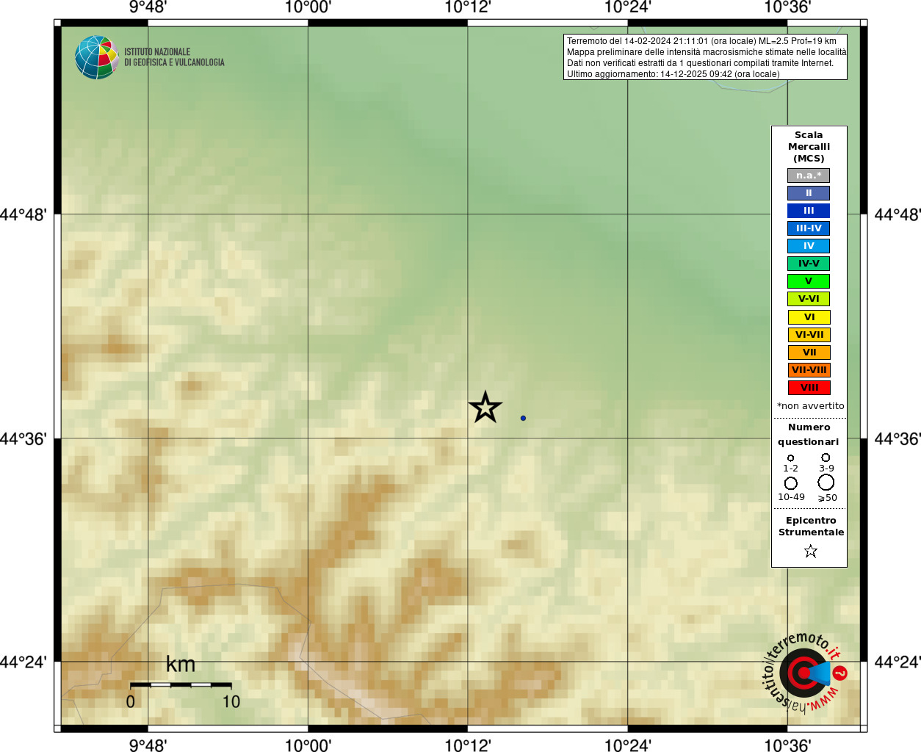Click the '*non avvertito' legend note

tap(810, 406)
